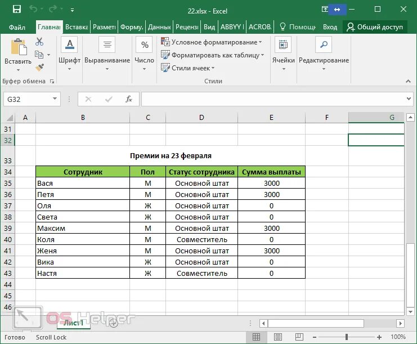Viewport: 417px width, 344px height.
Task: Expand the Copy dropdown arrow
Action: [48, 55]
